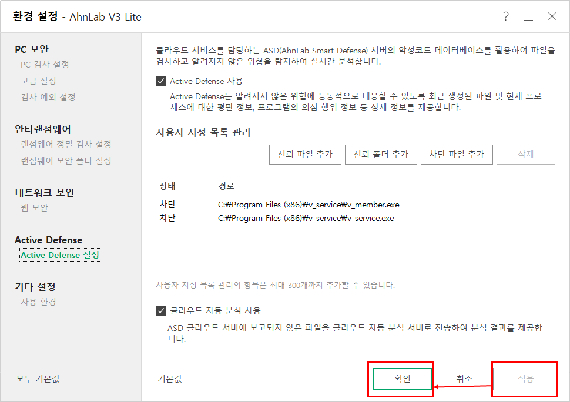Viewport: 570px width, 402px height.
Task: Open 랜섬웨어 정밀 검사 설정
Action: 66,145
